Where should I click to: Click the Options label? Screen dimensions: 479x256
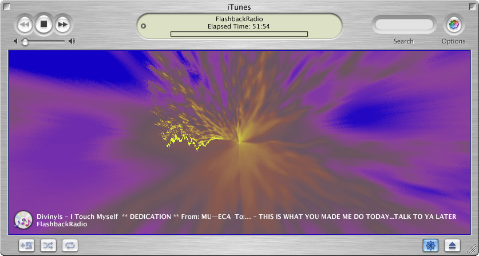454,41
